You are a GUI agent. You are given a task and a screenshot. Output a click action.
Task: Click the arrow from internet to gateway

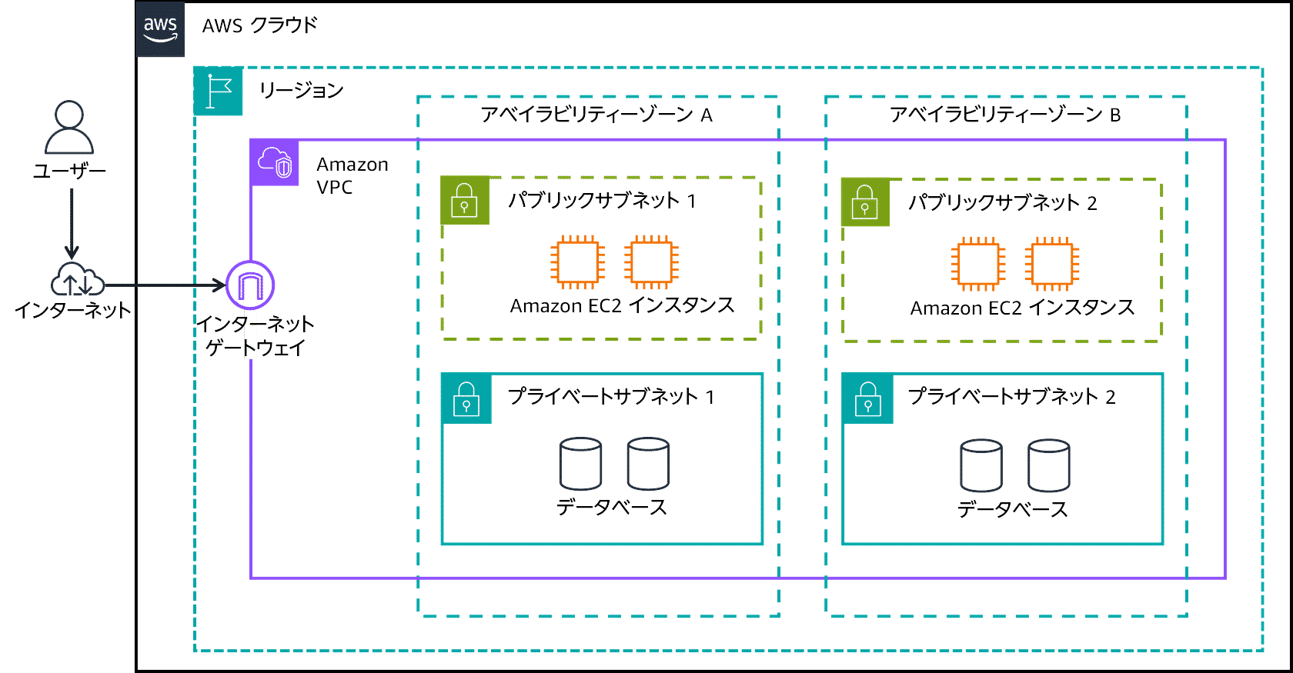click(165, 285)
